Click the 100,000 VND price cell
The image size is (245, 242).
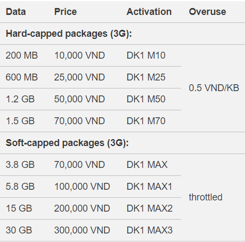pyautogui.click(x=82, y=187)
